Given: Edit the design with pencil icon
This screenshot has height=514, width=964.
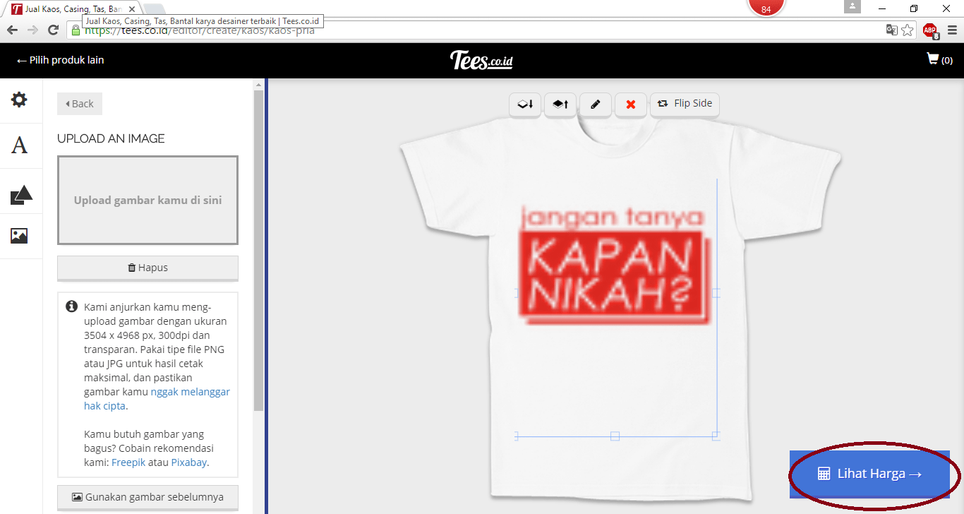Looking at the screenshot, I should click(595, 104).
